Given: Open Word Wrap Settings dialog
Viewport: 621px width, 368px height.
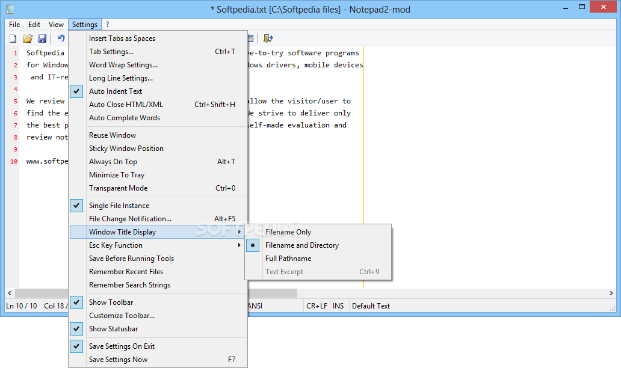Looking at the screenshot, I should point(158,65).
